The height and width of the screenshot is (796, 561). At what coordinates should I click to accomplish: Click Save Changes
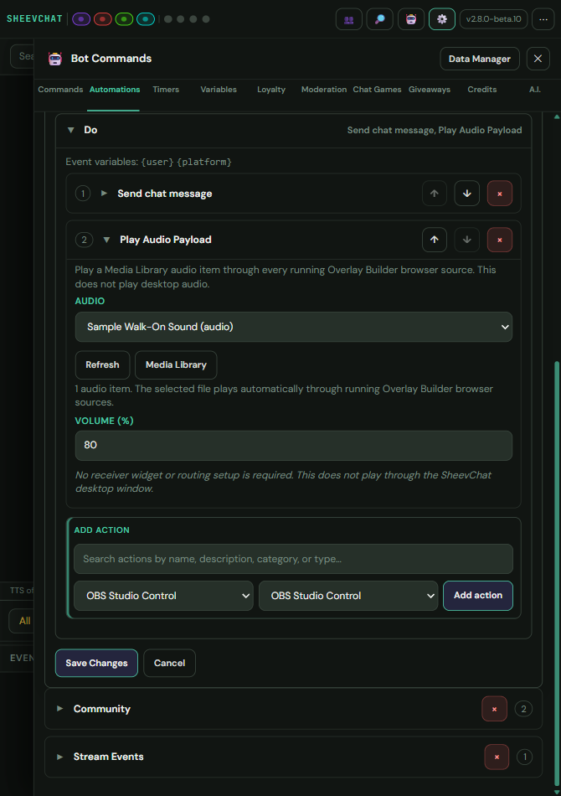coord(96,663)
